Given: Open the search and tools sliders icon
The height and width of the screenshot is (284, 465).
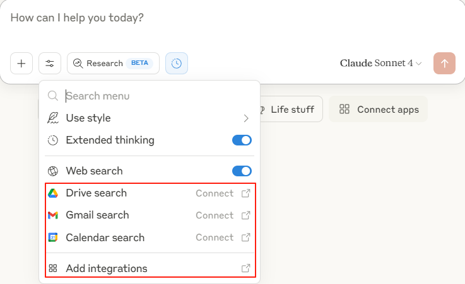Looking at the screenshot, I should pyautogui.click(x=50, y=64).
